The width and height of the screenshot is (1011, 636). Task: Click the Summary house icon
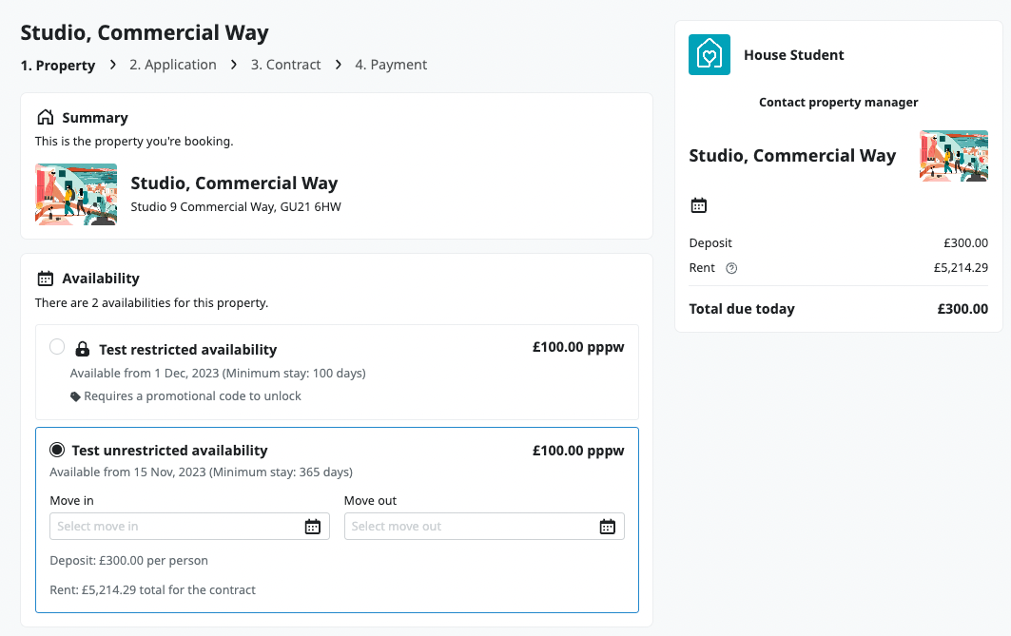pos(45,118)
